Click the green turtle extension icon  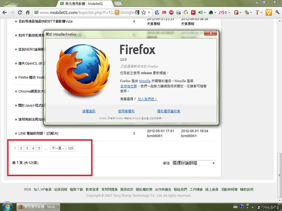tap(211, 12)
